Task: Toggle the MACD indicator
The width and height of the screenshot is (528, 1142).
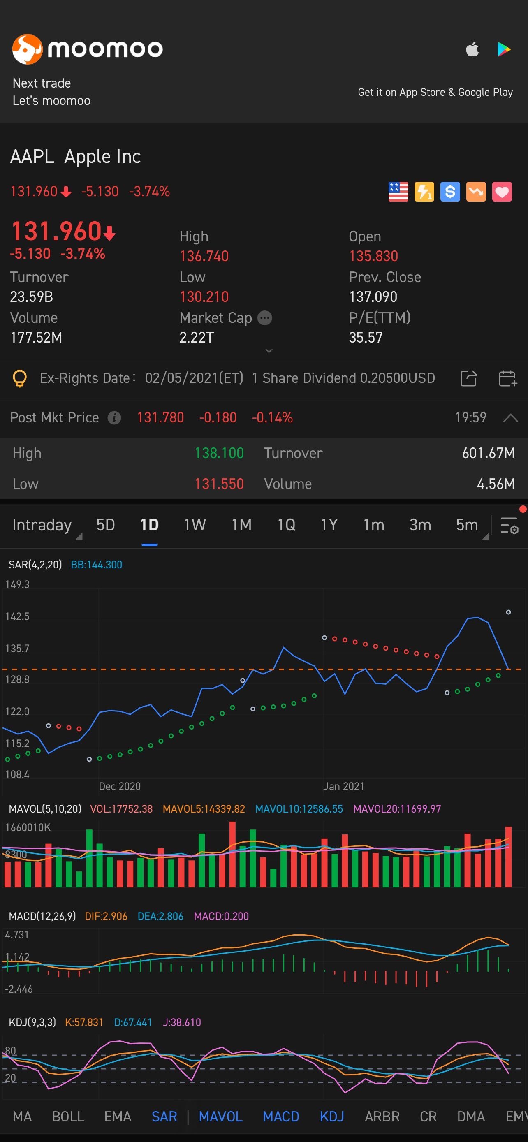Action: click(x=281, y=1116)
